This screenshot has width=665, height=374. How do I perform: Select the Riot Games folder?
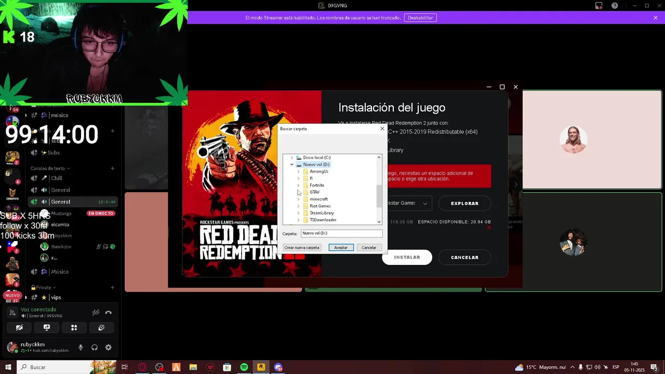point(316,206)
